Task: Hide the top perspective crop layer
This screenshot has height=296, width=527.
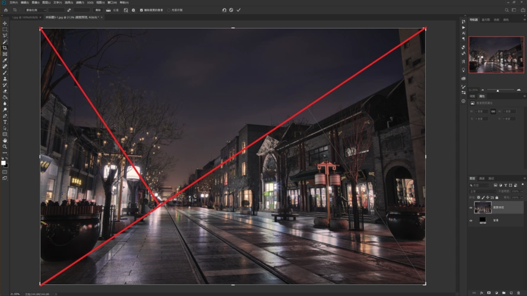Action: click(471, 208)
